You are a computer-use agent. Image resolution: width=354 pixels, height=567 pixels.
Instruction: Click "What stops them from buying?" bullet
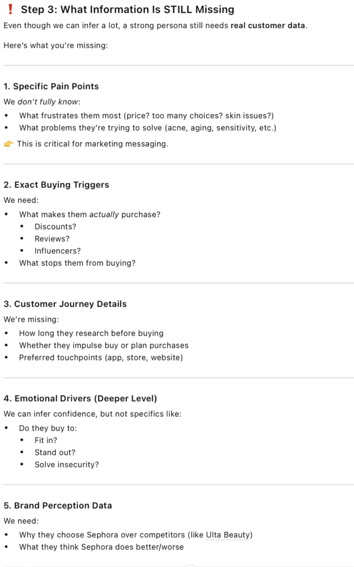[x=77, y=263]
